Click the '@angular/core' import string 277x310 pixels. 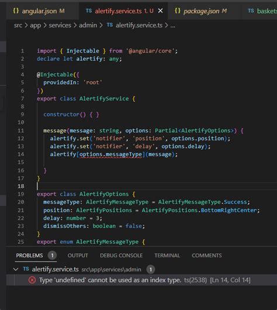[x=150, y=51]
